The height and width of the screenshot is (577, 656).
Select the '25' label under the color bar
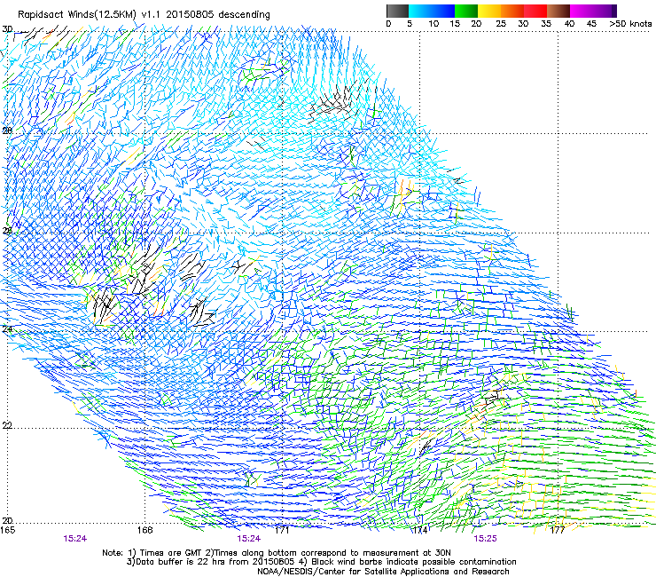501,24
